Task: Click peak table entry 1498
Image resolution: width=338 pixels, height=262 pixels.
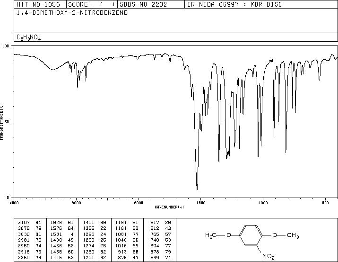Action: [56, 240]
